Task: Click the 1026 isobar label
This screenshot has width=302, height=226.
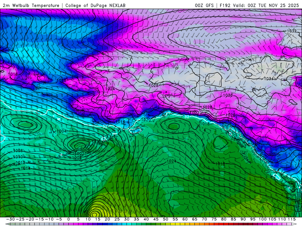Action: coord(230,115)
